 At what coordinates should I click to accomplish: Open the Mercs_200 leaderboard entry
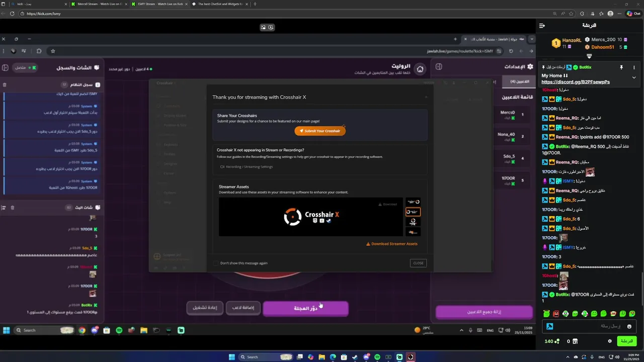pyautogui.click(x=603, y=39)
